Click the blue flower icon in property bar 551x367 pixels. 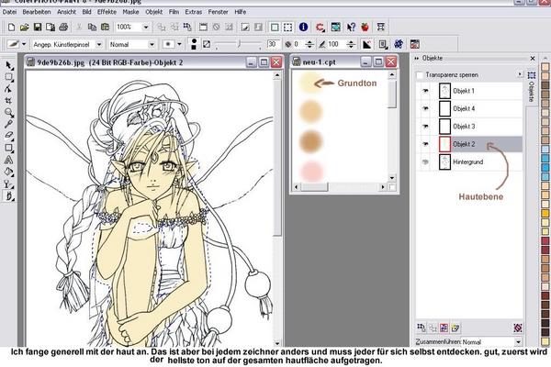tap(399, 44)
